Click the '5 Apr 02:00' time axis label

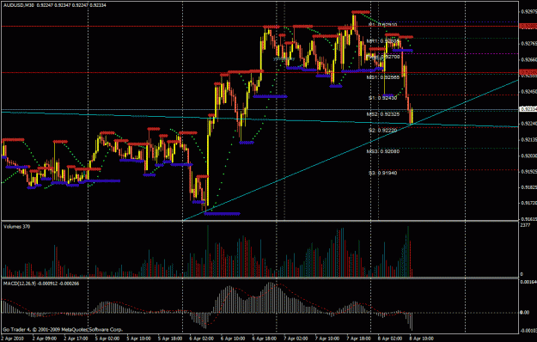point(107,339)
